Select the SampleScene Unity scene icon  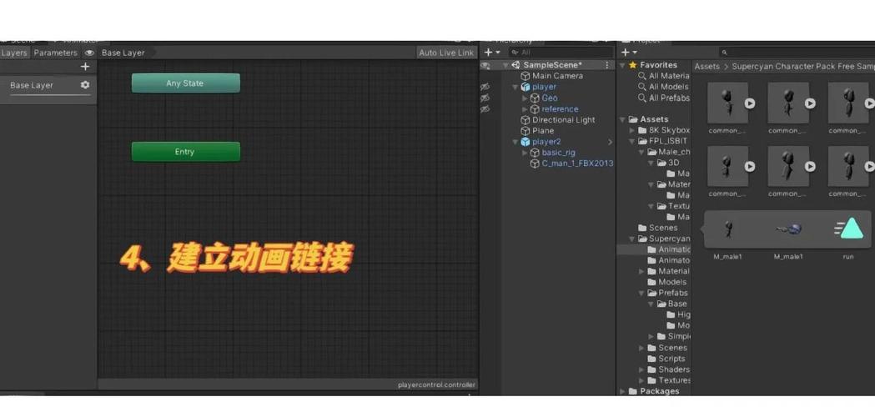515,65
